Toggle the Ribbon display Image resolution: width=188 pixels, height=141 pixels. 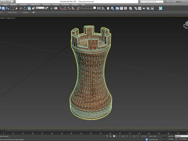[x=117, y=8]
